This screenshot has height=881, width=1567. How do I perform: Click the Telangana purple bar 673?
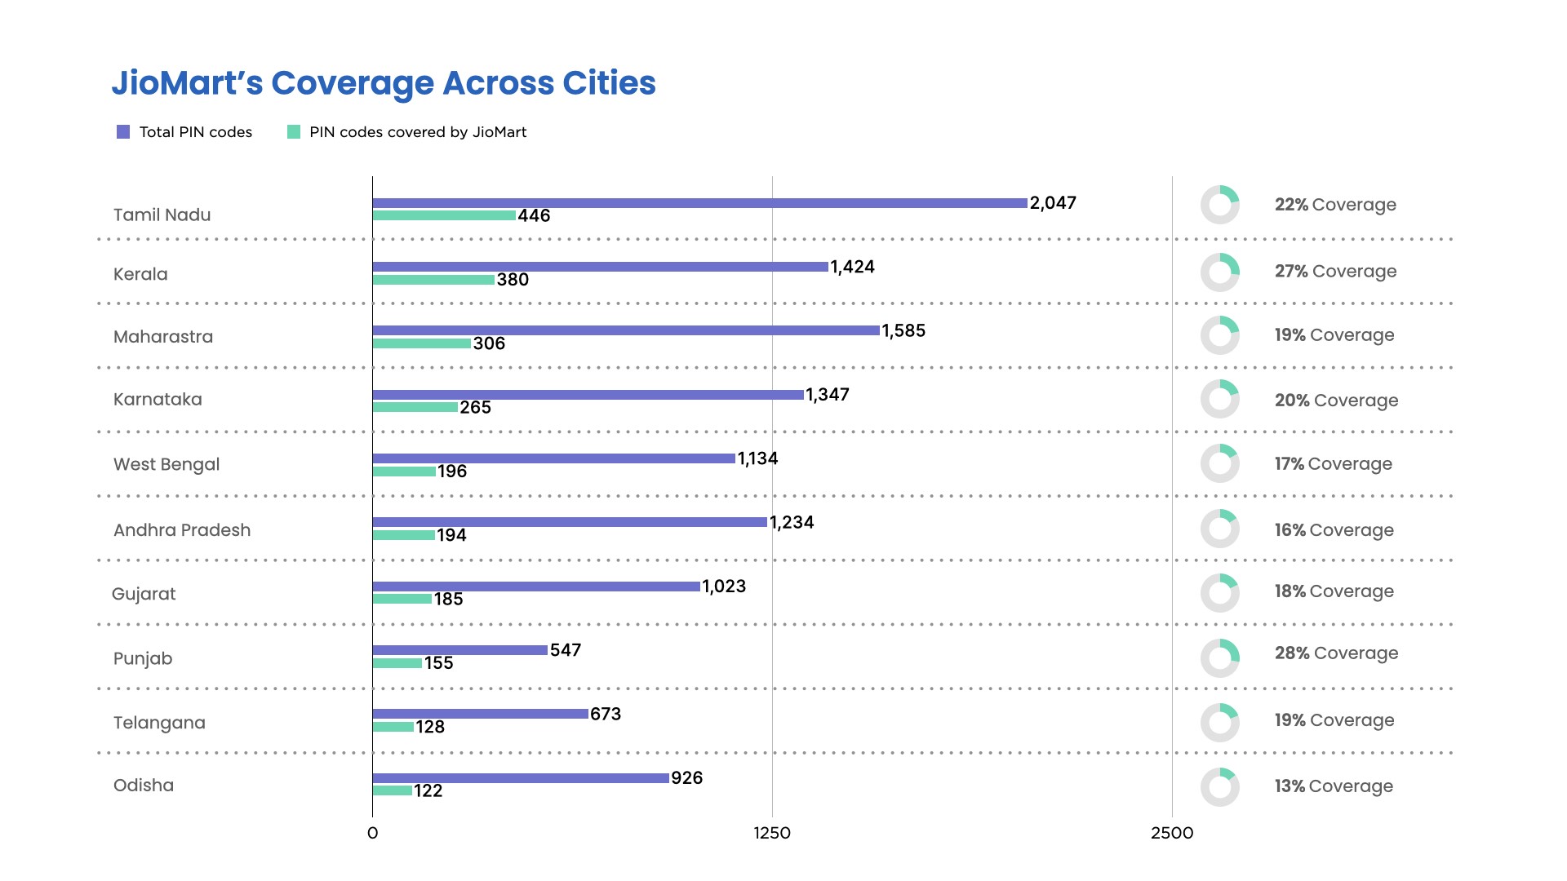[481, 714]
